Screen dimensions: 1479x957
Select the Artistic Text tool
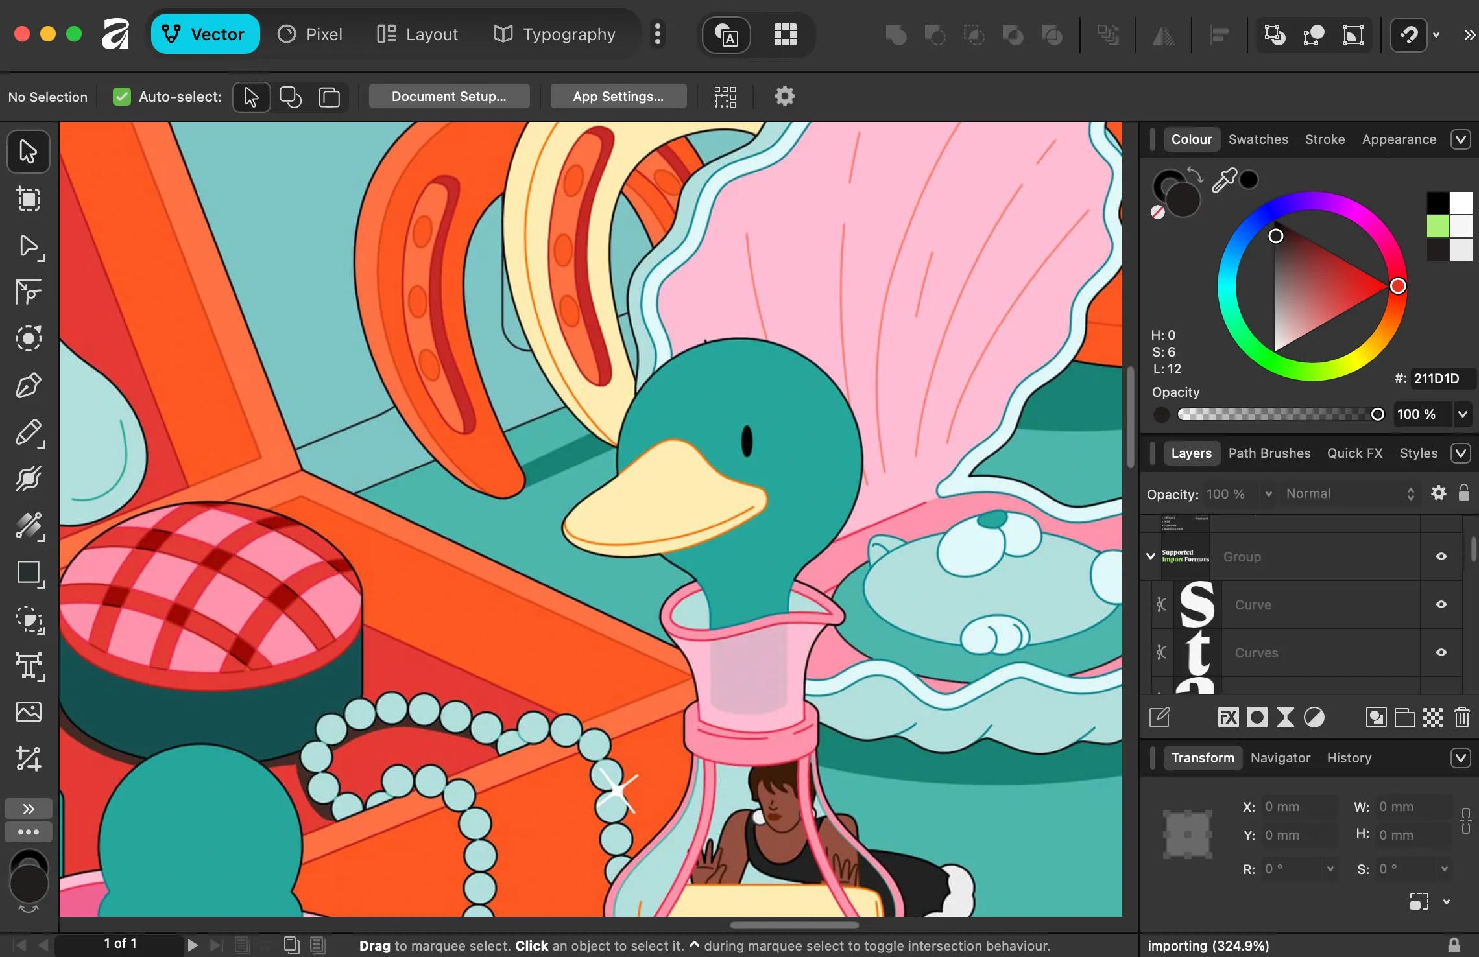pyautogui.click(x=29, y=666)
